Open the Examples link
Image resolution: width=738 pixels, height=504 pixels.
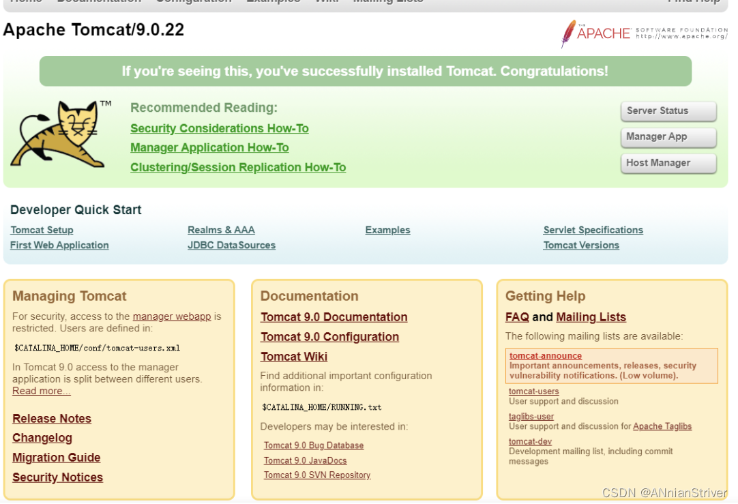point(388,230)
